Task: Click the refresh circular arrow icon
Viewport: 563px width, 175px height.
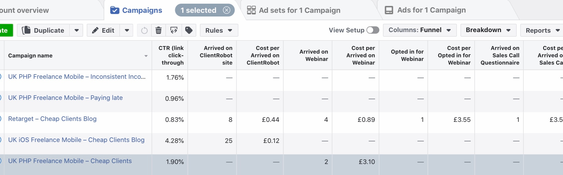Action: [144, 31]
